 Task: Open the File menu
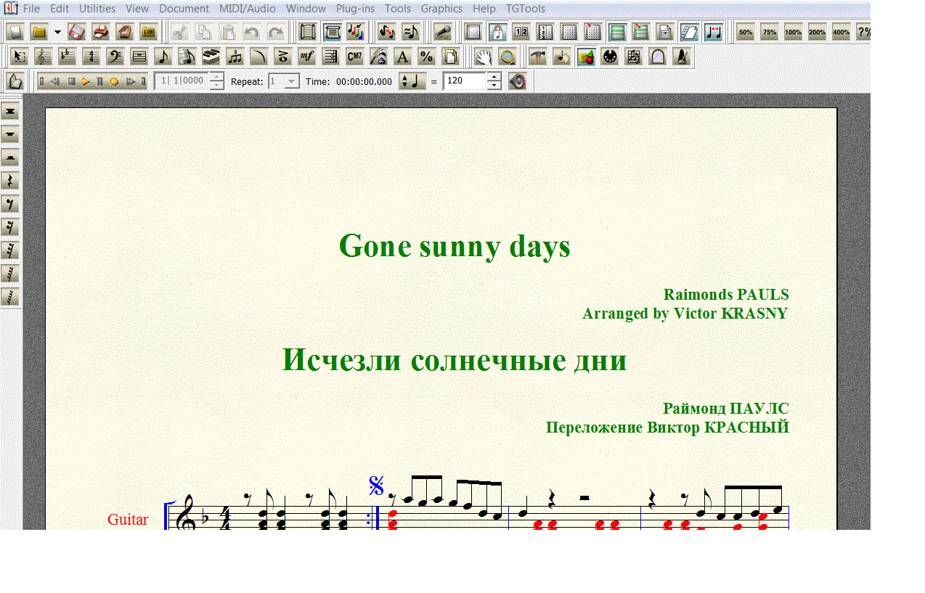(32, 9)
